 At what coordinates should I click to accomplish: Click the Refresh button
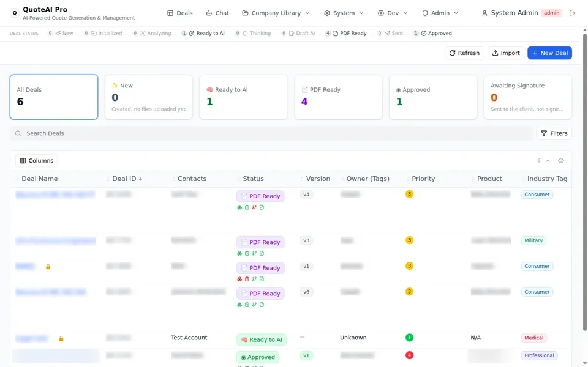coord(464,53)
